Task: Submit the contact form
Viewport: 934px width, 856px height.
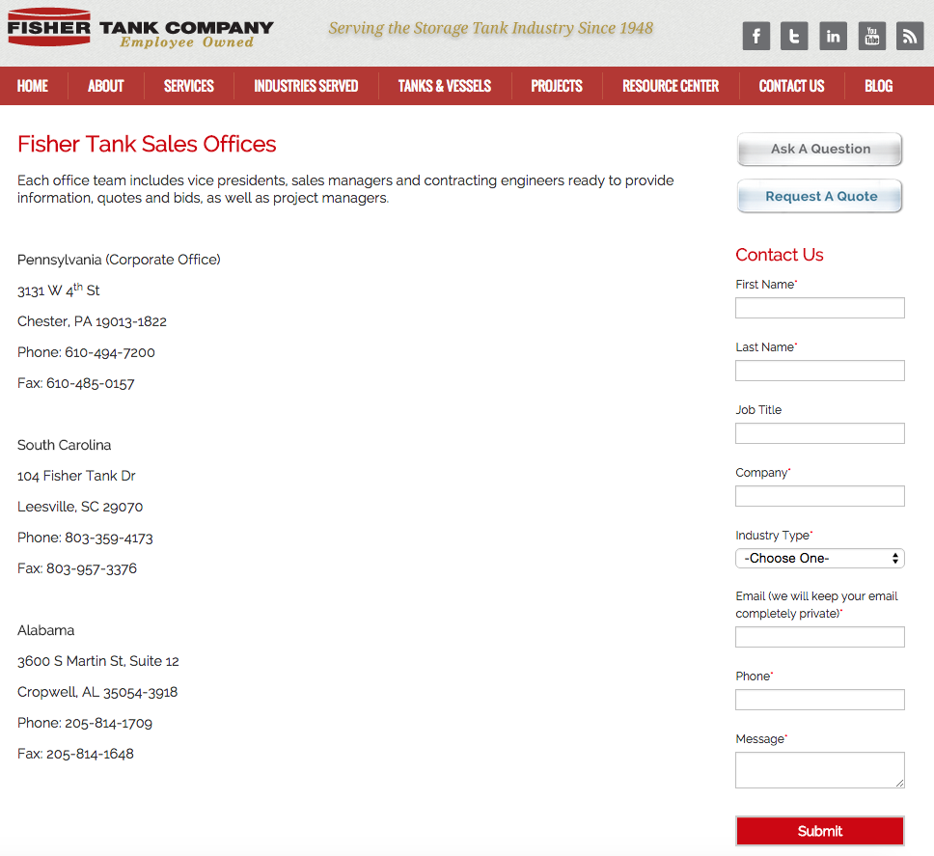Action: tap(819, 831)
